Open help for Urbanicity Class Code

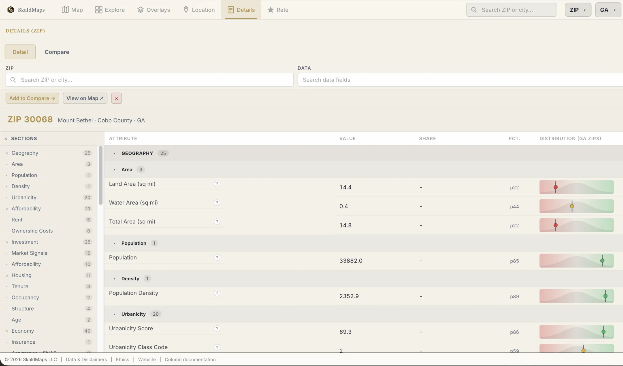point(217,347)
